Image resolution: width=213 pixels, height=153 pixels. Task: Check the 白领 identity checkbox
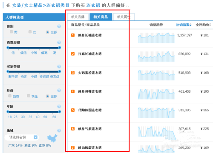pos(10,96)
